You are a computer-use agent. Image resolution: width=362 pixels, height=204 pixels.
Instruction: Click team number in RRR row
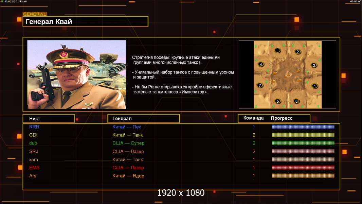254,127
